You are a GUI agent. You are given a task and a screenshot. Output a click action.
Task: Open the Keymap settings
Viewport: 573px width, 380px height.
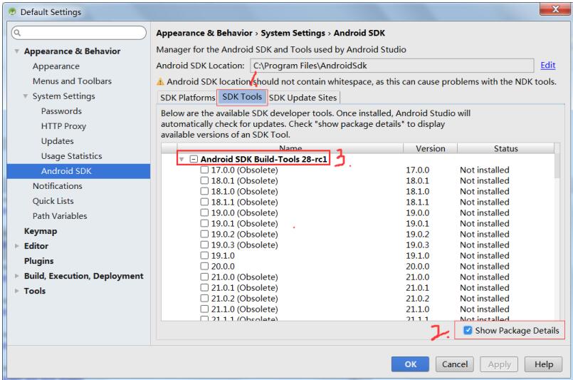41,231
